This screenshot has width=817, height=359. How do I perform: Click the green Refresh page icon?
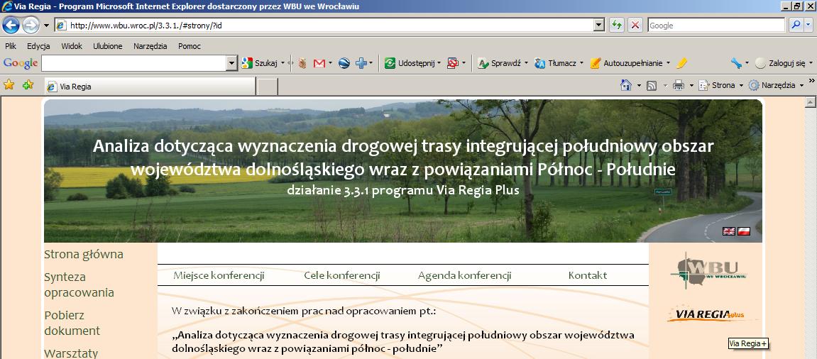pyautogui.click(x=616, y=25)
